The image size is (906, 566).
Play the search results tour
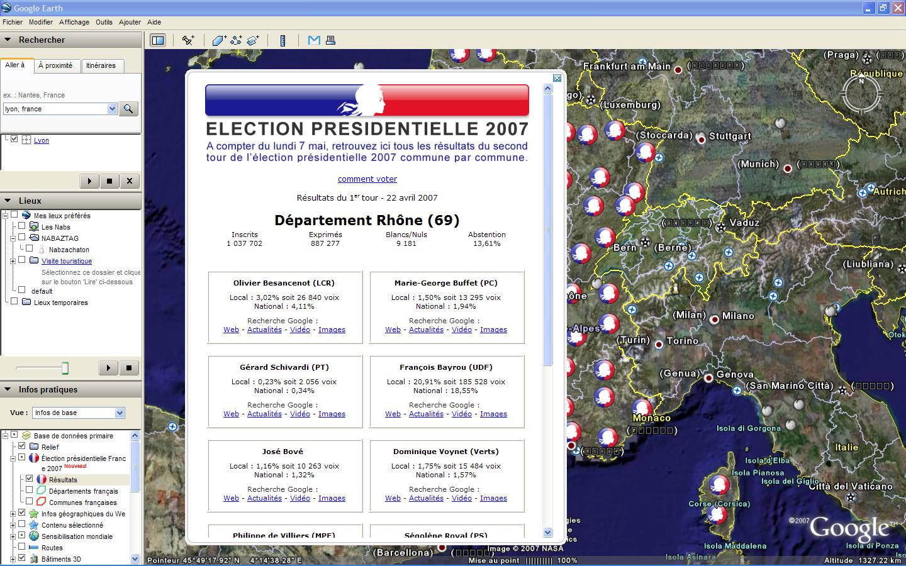(x=89, y=181)
